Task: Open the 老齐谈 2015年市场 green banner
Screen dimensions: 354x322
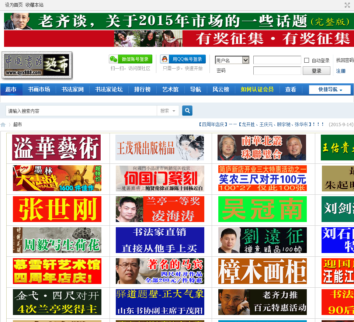Action: (x=179, y=21)
